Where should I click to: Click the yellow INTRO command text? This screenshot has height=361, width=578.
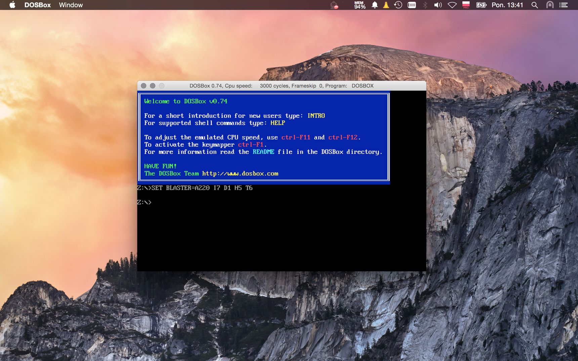pyautogui.click(x=316, y=116)
